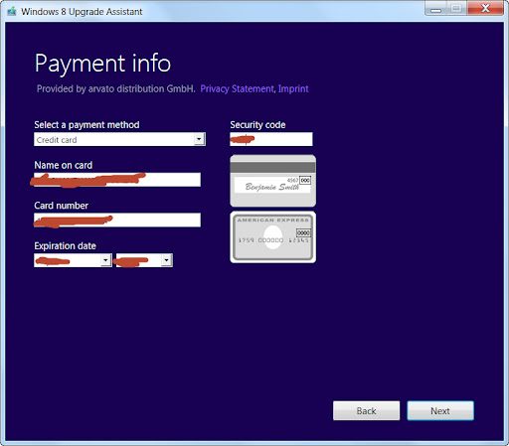Screen dimensions: 509x446
Task: Minimize the Upgrade Assistant window
Action: point(436,8)
